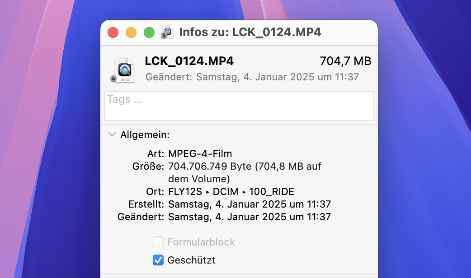Collapse the Allgemein section chevron
The image size is (471, 278).
pyautogui.click(x=112, y=134)
